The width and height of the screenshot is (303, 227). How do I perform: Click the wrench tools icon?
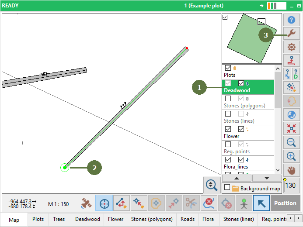tap(292, 34)
